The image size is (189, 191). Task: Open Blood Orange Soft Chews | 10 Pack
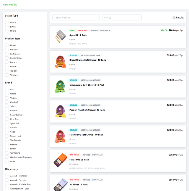click(x=88, y=60)
